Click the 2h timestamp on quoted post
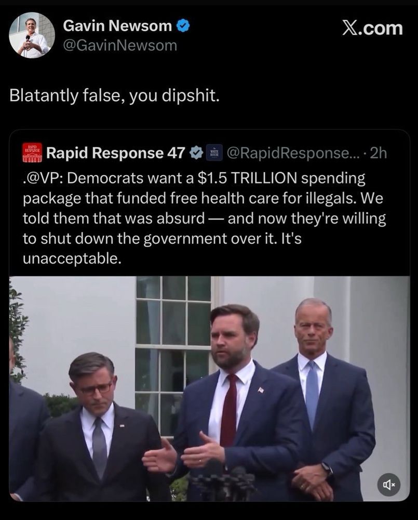Screen dimensions: 418x520 pyautogui.click(x=378, y=153)
